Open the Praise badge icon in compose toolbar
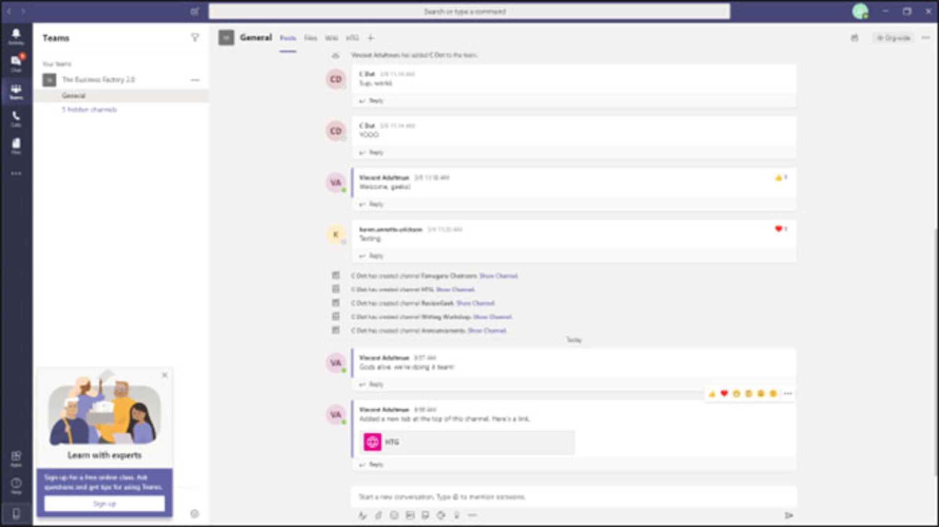Image resolution: width=939 pixels, height=527 pixels. [457, 515]
